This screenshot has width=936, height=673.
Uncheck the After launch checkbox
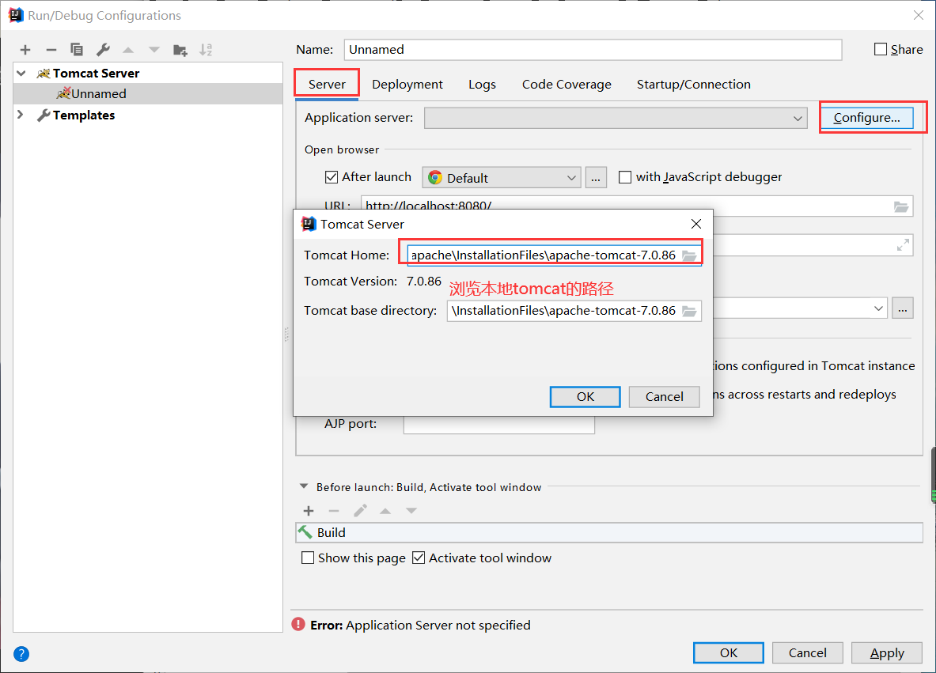(x=332, y=176)
